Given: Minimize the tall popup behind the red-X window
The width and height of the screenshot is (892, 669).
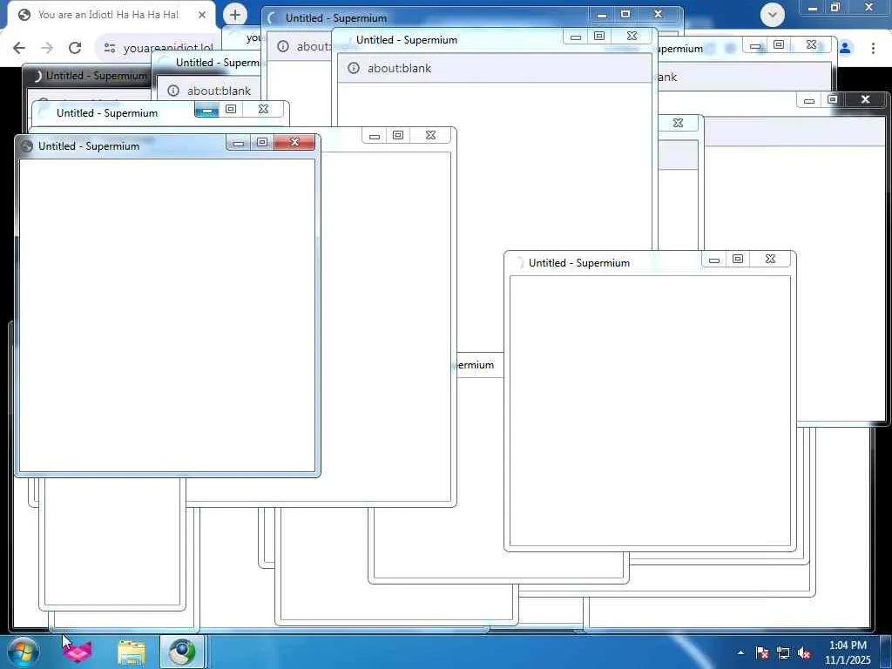Looking at the screenshot, I should pos(375,135).
